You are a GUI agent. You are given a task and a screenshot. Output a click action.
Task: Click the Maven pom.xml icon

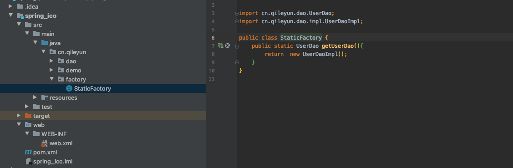[29, 152]
